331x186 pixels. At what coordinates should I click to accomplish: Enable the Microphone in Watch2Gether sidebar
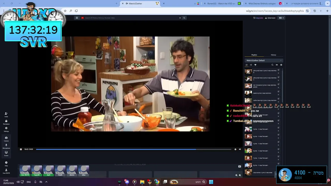(x=6, y=146)
